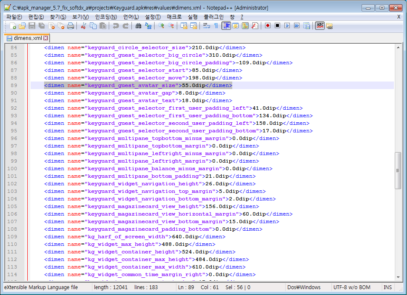
Task: Start macro recording with red circle
Action: 268,26
